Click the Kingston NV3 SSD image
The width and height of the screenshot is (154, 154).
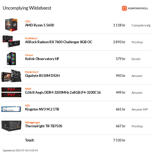coord(11,109)
